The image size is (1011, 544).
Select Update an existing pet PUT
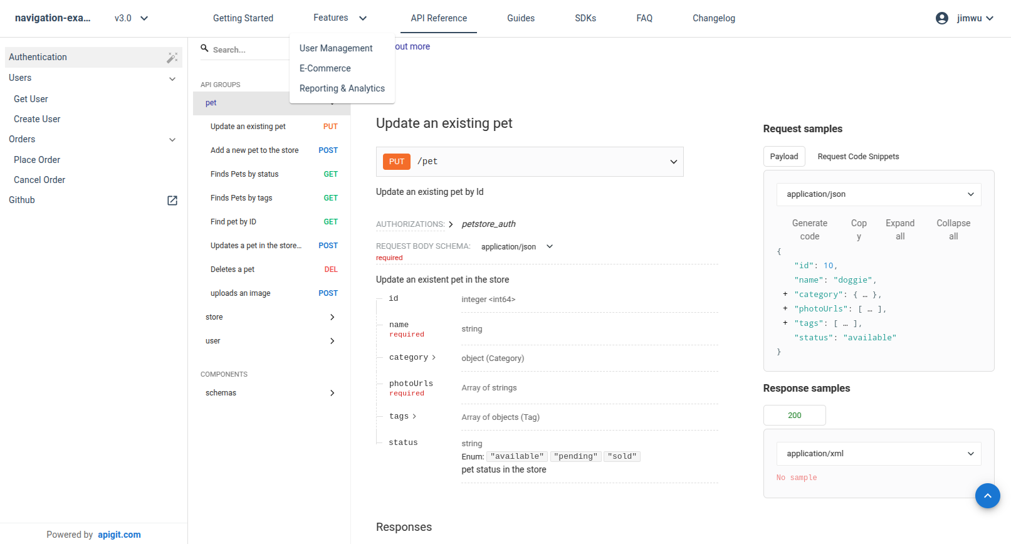pyautogui.click(x=272, y=127)
